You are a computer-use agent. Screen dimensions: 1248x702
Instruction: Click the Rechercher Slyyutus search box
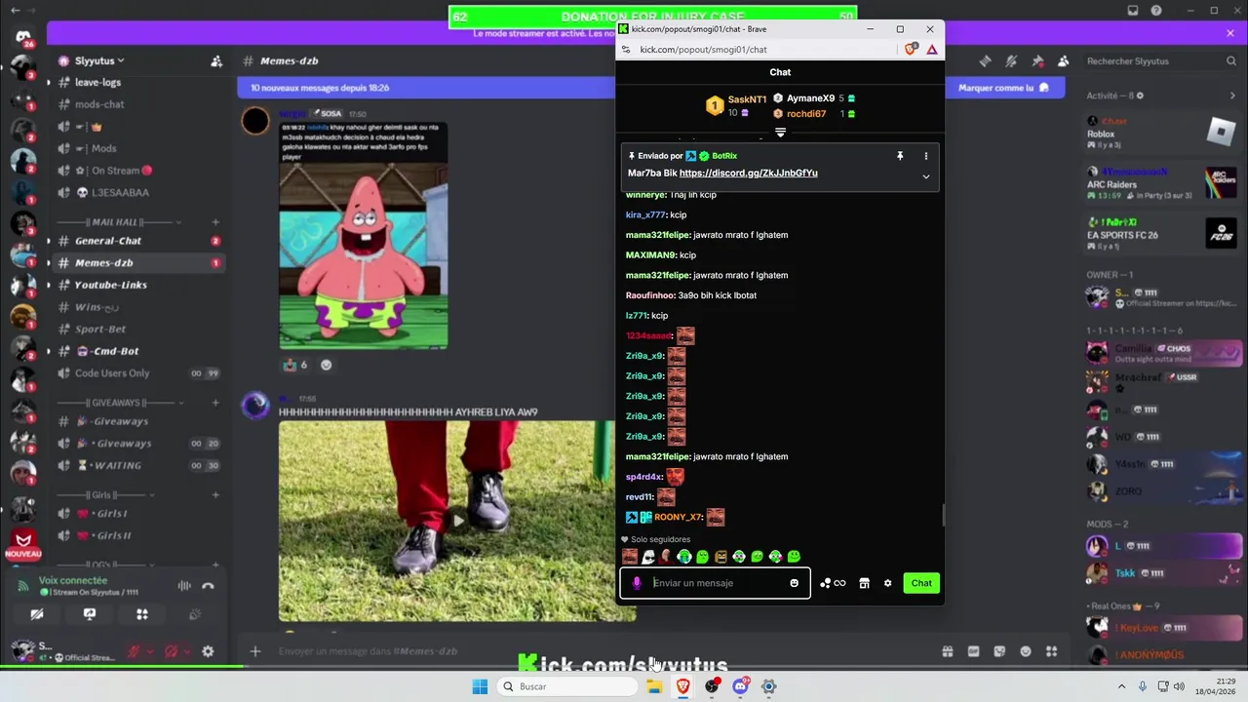(1160, 60)
